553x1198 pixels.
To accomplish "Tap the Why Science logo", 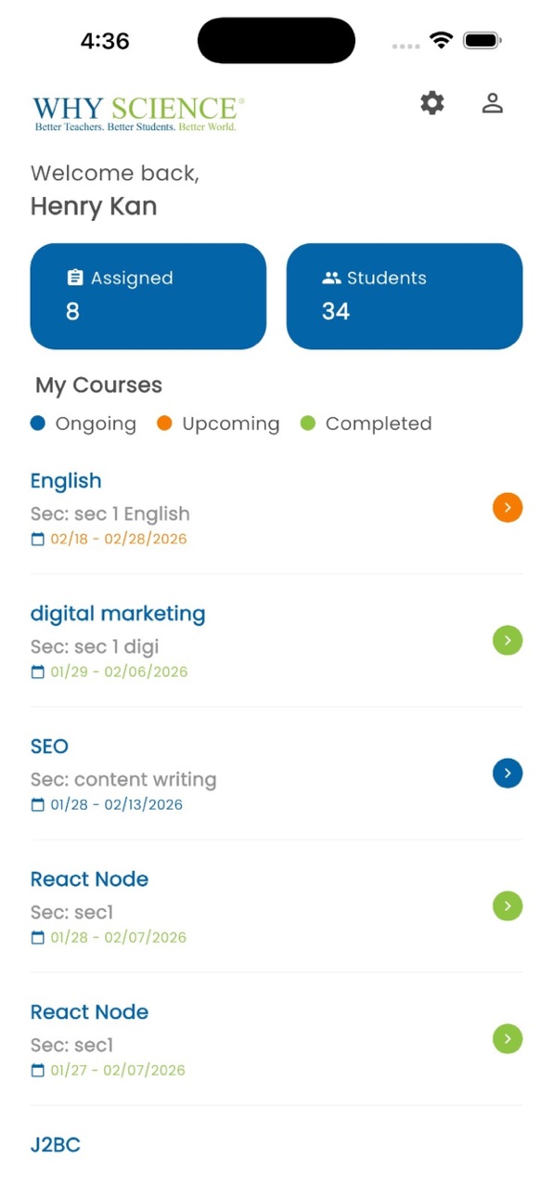I will pyautogui.click(x=139, y=112).
